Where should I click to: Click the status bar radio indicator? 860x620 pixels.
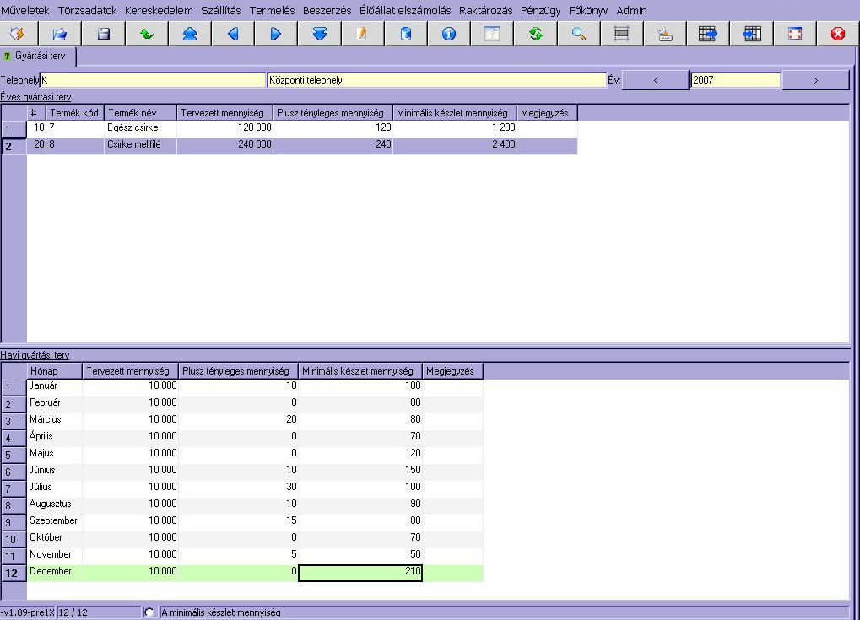click(x=149, y=612)
